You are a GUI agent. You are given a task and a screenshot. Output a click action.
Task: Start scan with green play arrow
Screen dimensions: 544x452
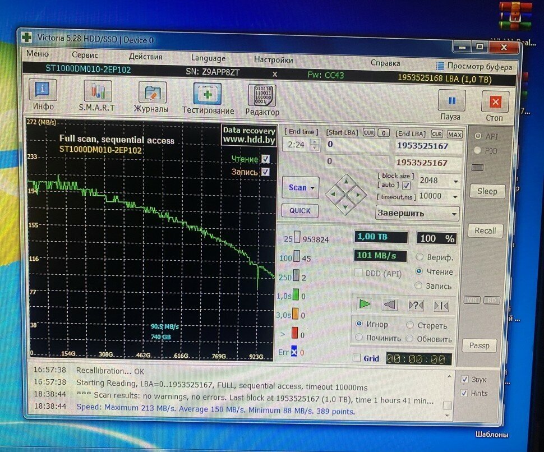tap(363, 304)
